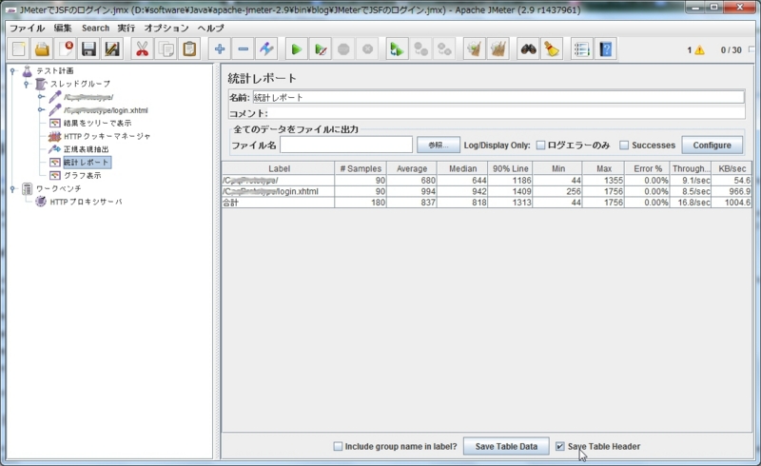Open the オプション menu
The height and width of the screenshot is (466, 761).
(x=166, y=29)
